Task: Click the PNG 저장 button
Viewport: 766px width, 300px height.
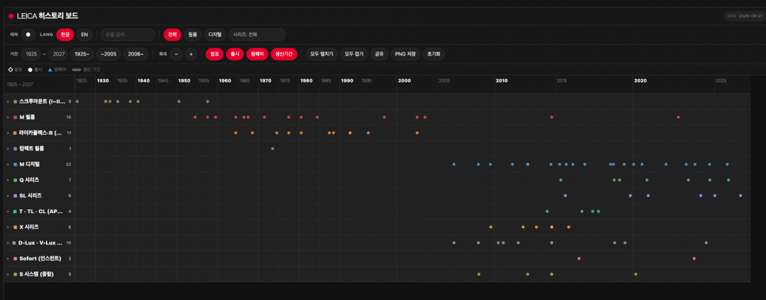Action: click(405, 54)
